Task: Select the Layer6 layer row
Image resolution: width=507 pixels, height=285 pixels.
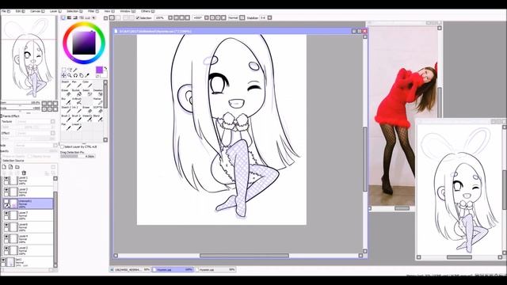Action: tap(29, 227)
